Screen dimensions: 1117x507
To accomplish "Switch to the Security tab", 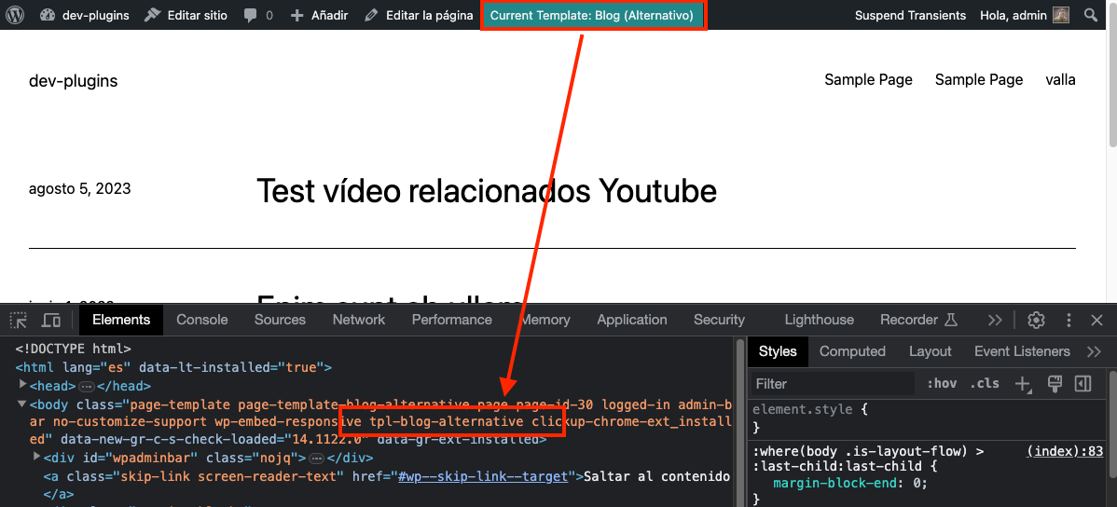I will [x=719, y=320].
